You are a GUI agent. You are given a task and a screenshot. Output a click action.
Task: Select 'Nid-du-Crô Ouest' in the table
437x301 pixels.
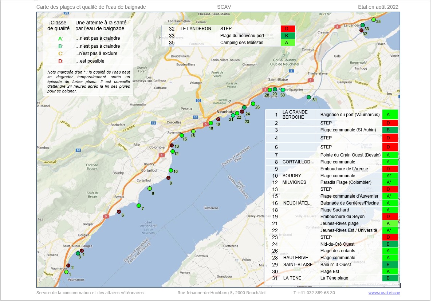[x=338, y=244]
